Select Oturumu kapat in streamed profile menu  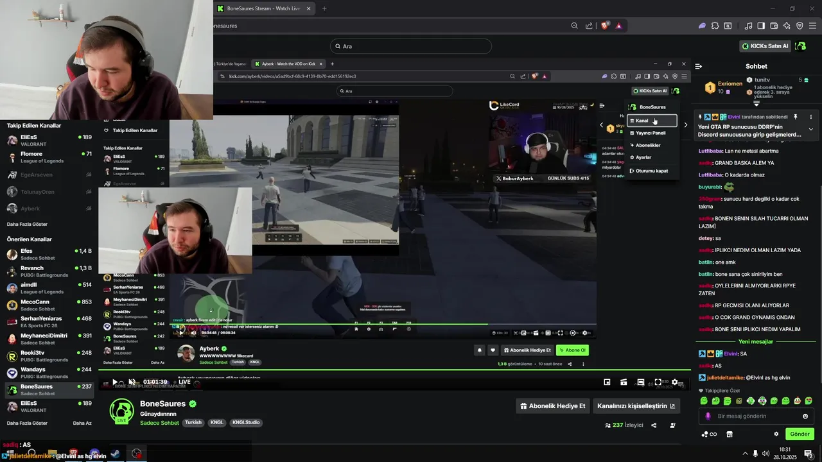(652, 171)
